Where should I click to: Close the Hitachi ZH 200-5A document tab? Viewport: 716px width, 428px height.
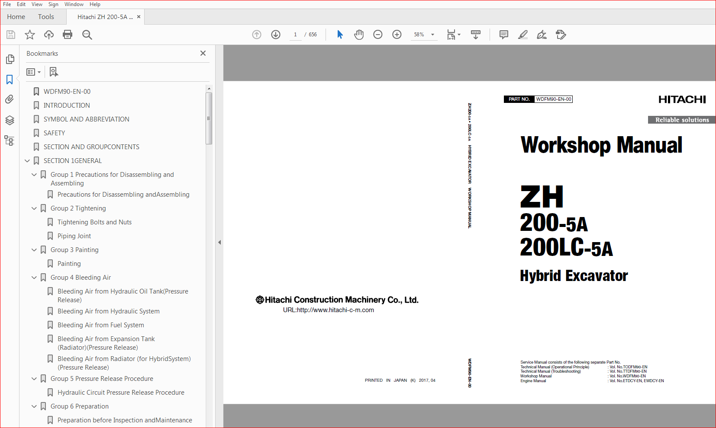click(139, 17)
